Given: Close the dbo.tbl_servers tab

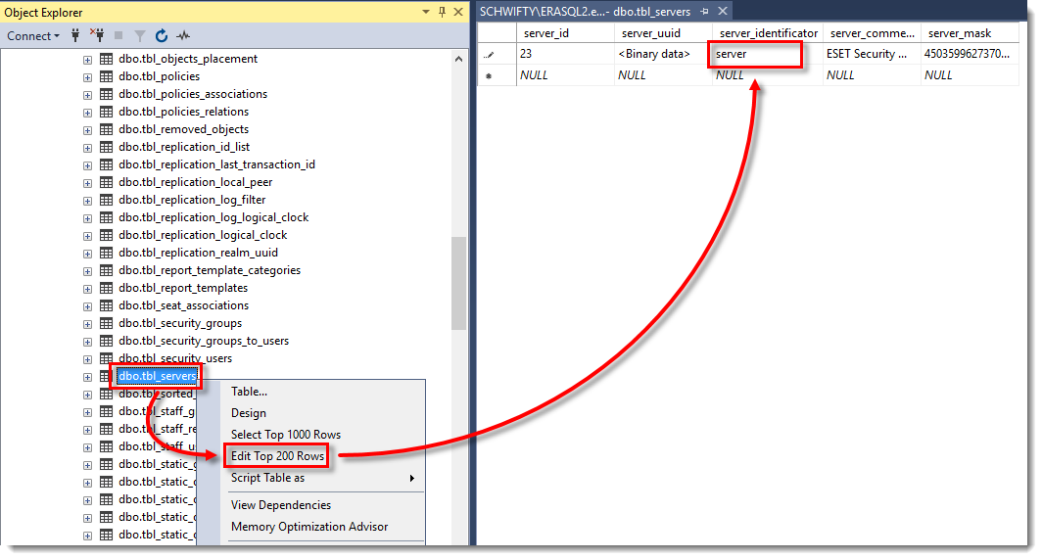Looking at the screenshot, I should tap(723, 12).
